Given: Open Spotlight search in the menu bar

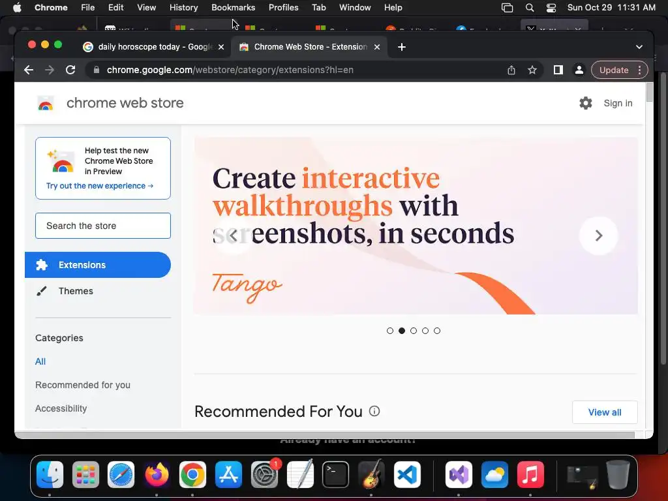Looking at the screenshot, I should [x=530, y=8].
